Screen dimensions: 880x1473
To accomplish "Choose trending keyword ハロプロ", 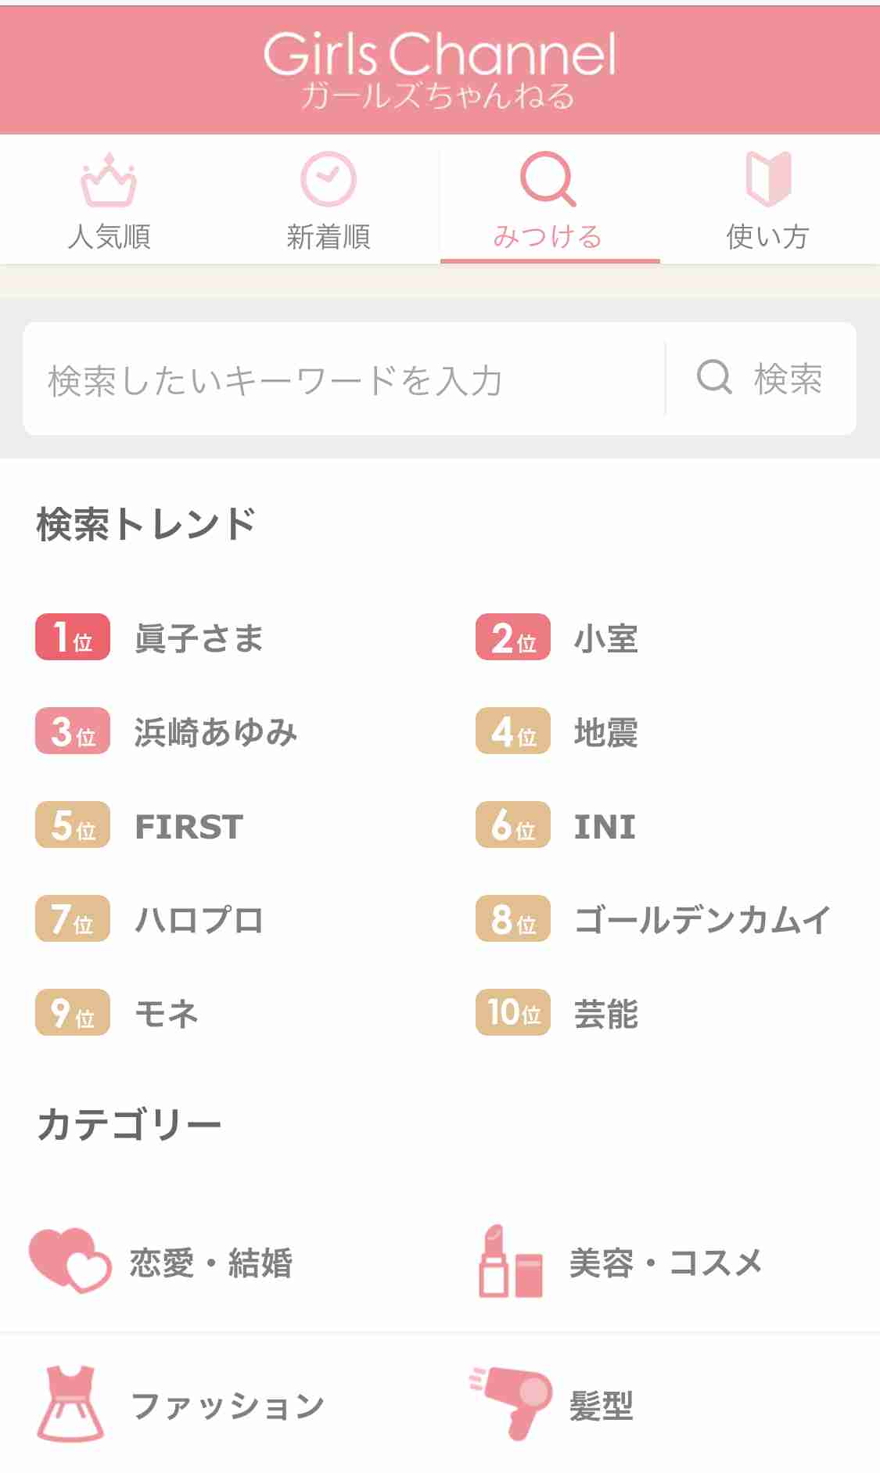I will point(199,919).
